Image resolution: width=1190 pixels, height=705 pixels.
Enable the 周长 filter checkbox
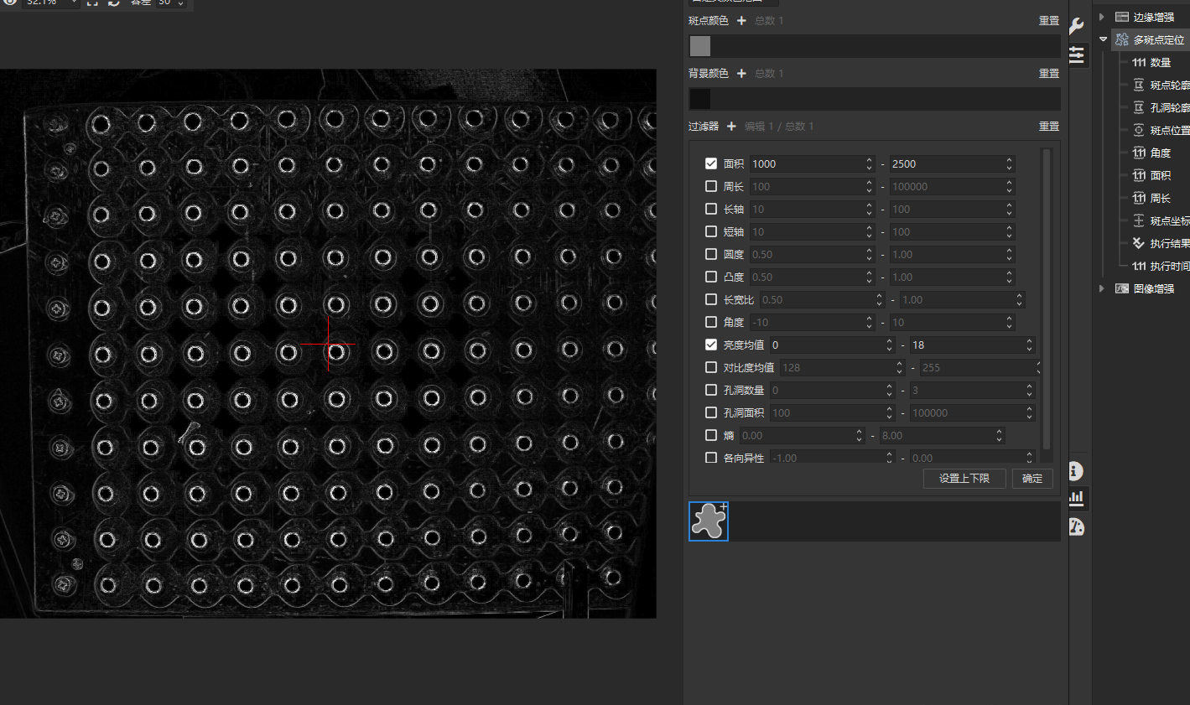(711, 186)
